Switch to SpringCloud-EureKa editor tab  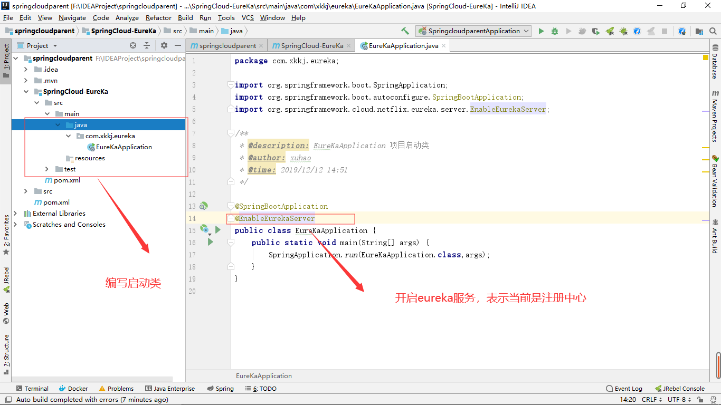tap(311, 46)
